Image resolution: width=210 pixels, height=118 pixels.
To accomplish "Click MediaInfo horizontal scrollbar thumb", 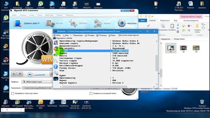I will tap(94, 87).
